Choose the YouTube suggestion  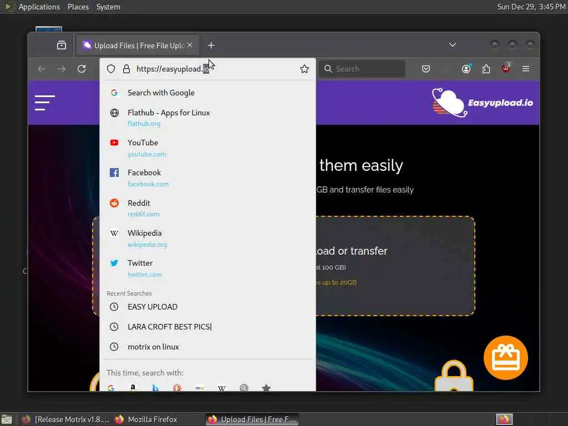(x=207, y=148)
